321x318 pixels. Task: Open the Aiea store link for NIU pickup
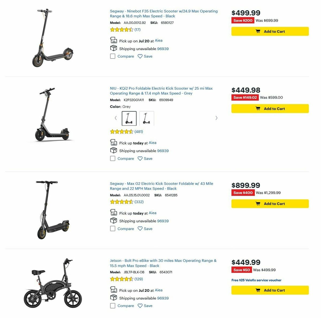152,143
